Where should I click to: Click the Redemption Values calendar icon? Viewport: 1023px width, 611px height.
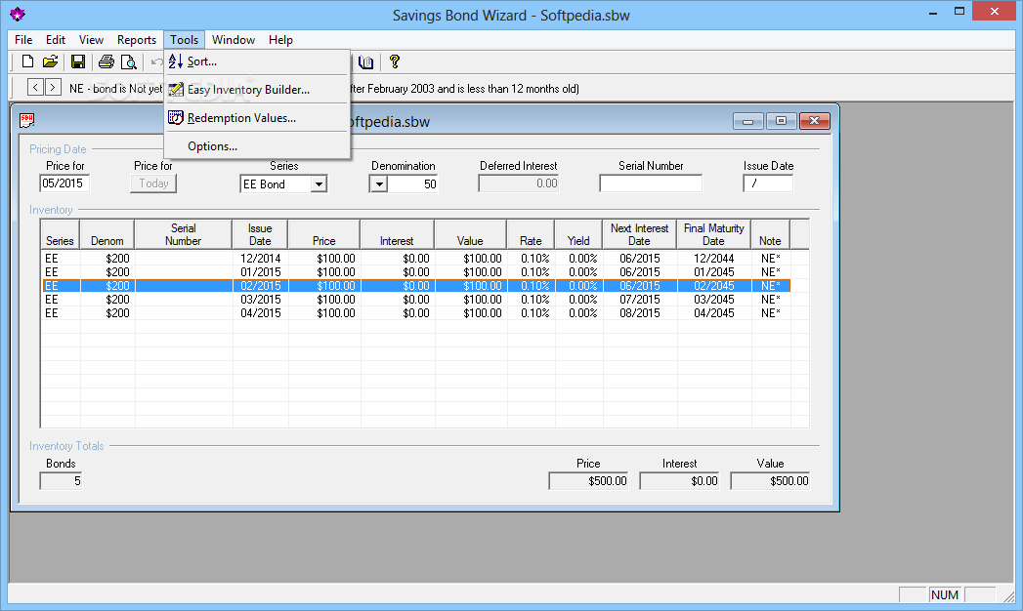pos(176,118)
